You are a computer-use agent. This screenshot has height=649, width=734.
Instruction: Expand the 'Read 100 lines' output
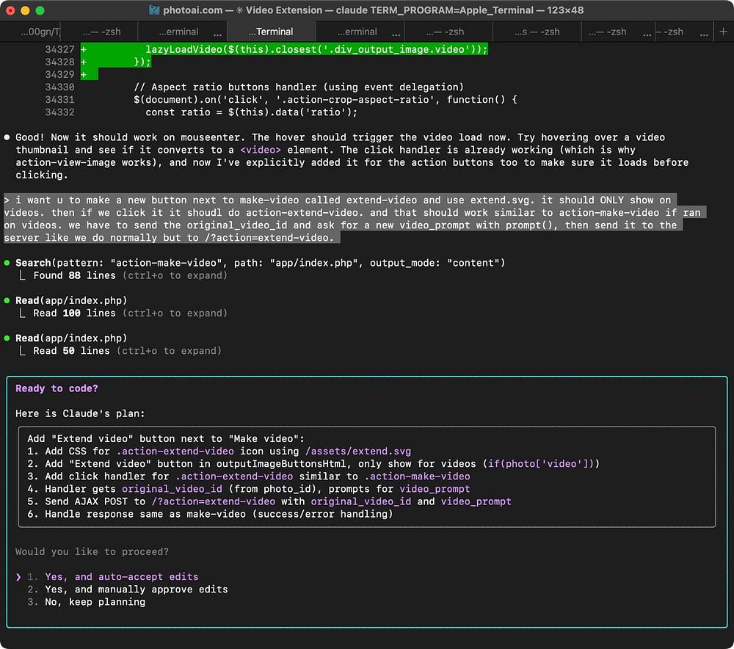[x=74, y=313]
